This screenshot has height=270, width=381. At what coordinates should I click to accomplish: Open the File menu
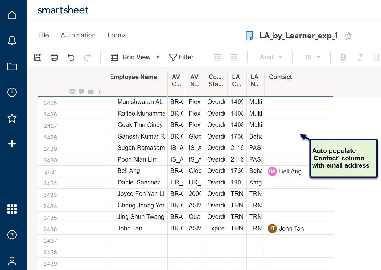pyautogui.click(x=43, y=35)
